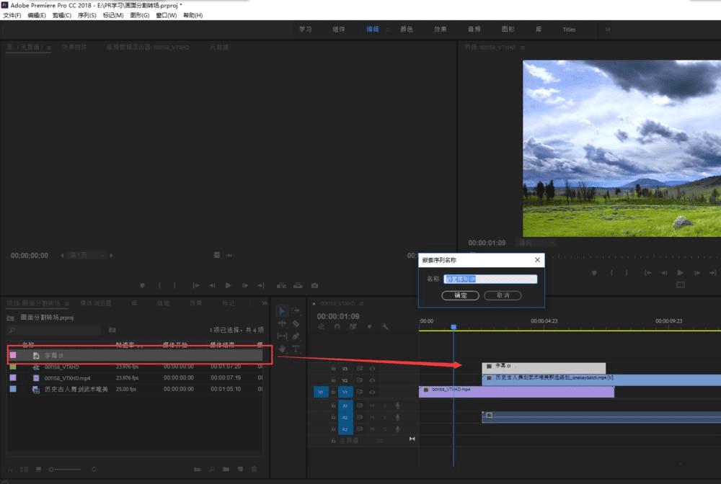Click the pink label swatch of 字幕 01
721x484 pixels.
(x=13, y=355)
